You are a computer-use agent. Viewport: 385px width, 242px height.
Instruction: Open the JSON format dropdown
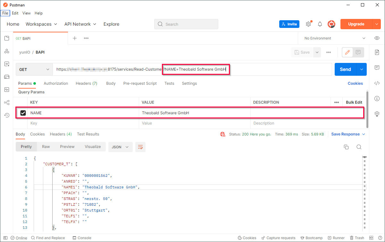point(120,147)
